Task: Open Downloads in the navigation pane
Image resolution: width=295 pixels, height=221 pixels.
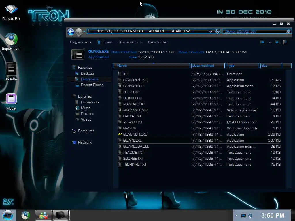Action: 89,79
